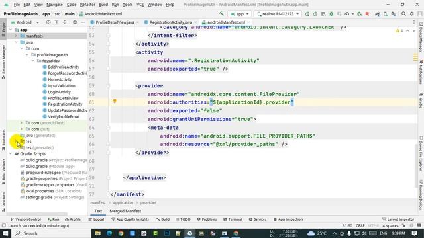The width and height of the screenshot is (424, 238).
Task: Click the red Stop button
Action: tap(367, 14)
